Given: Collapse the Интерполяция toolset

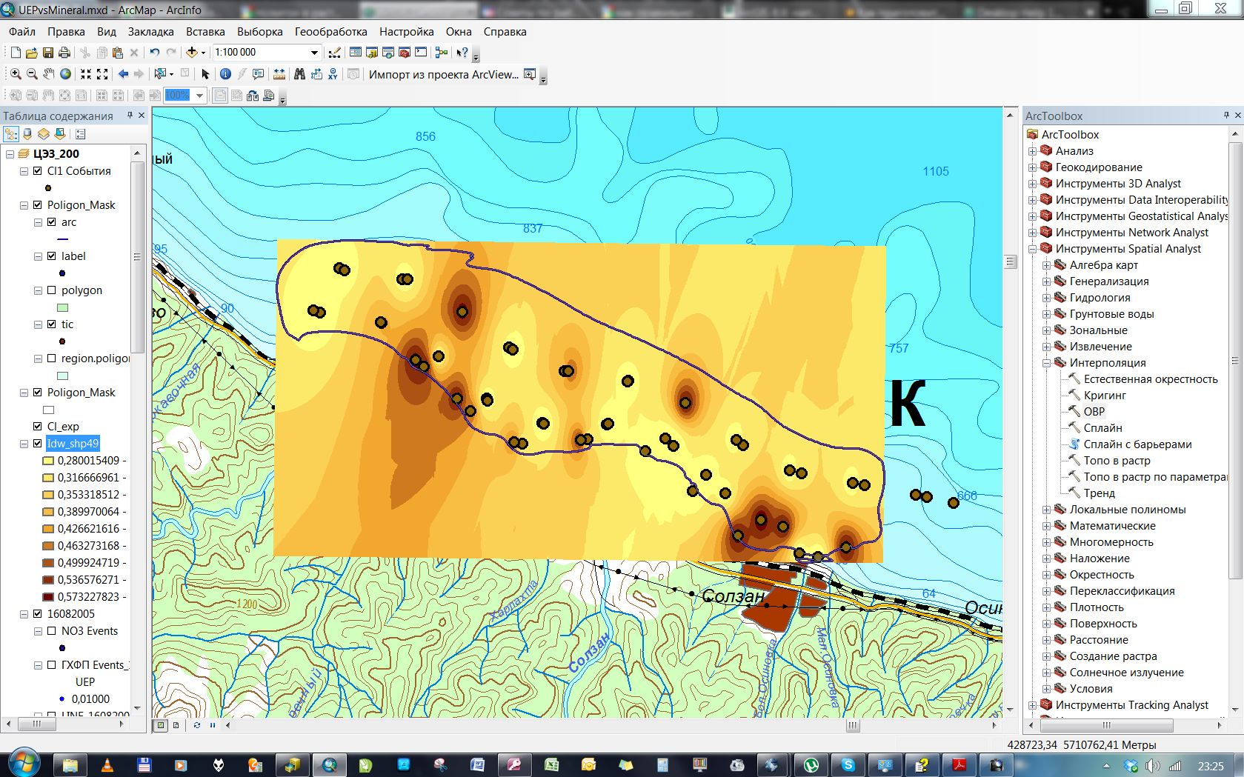Looking at the screenshot, I should (1046, 363).
